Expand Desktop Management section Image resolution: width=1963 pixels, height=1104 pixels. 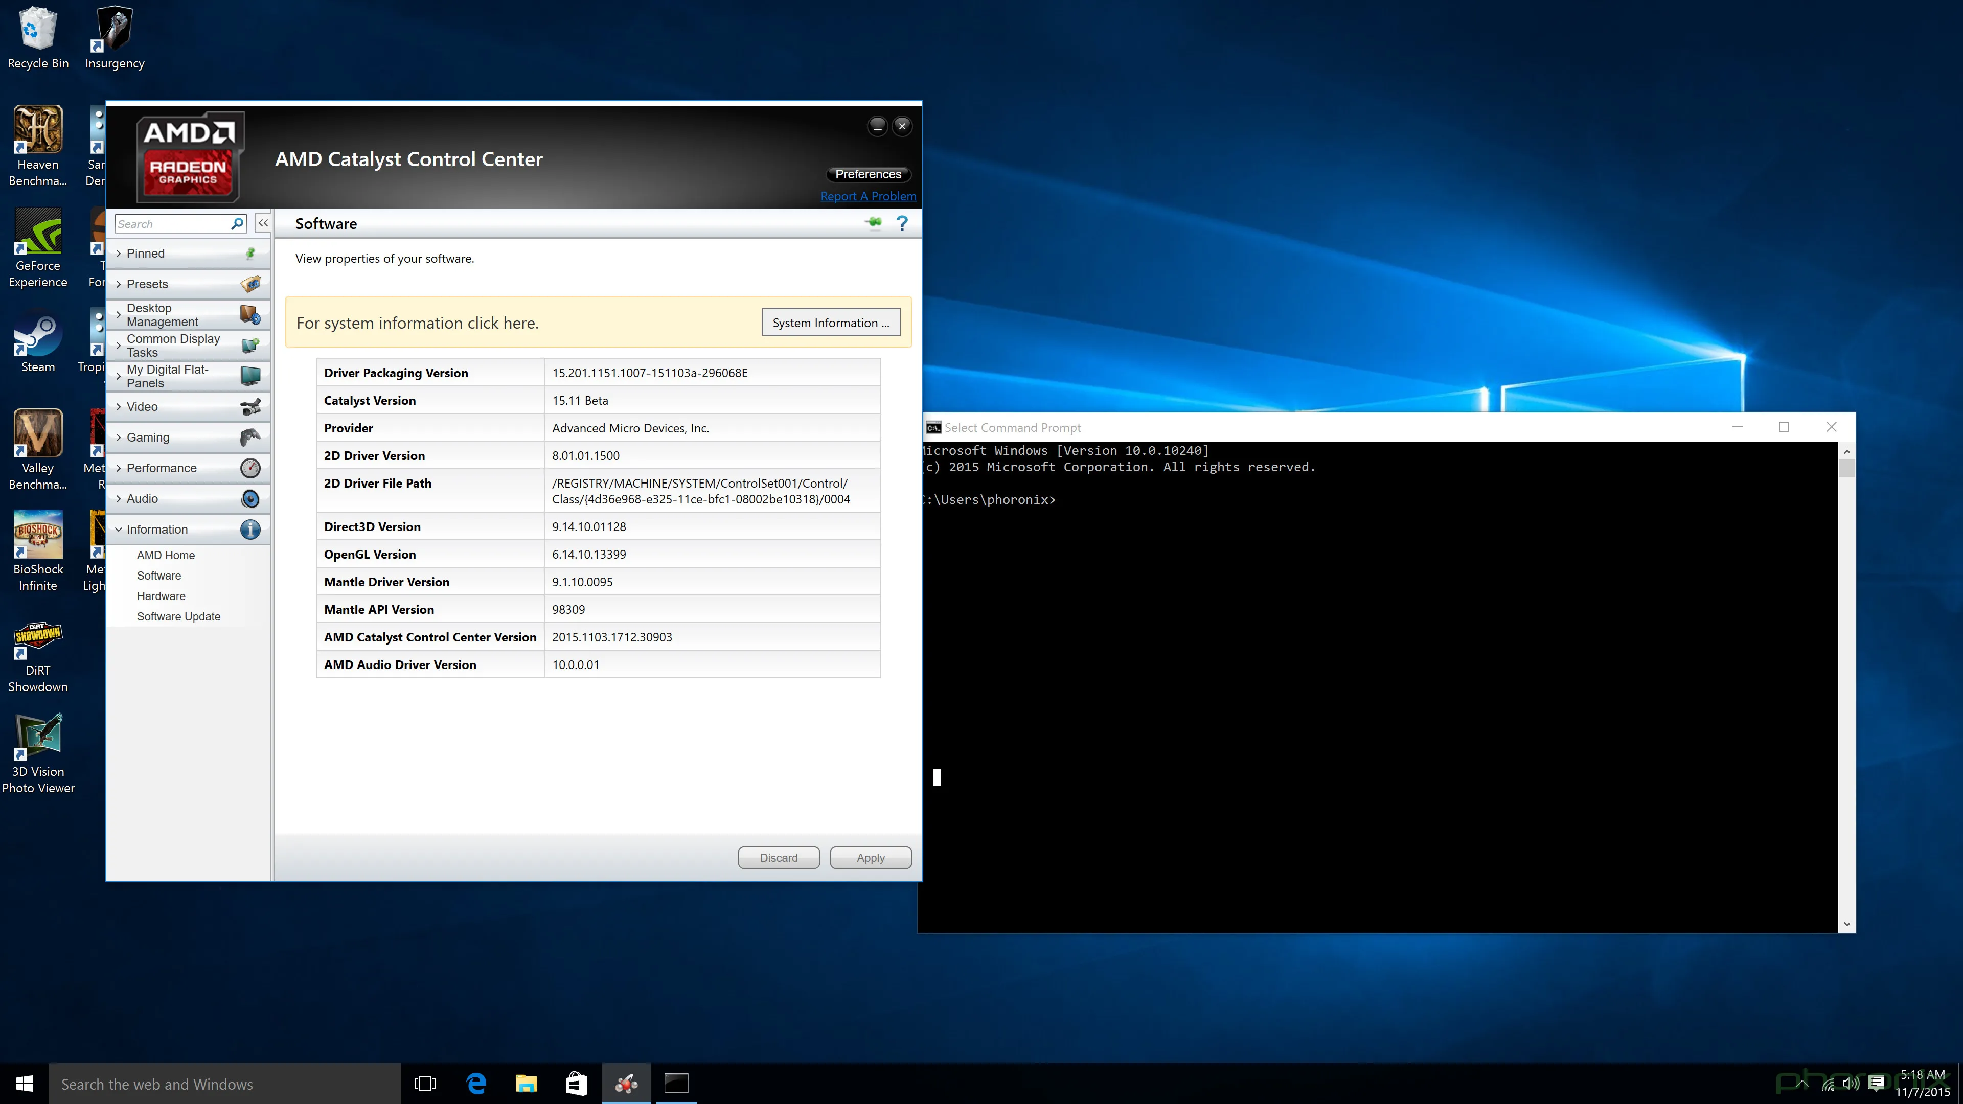162,315
